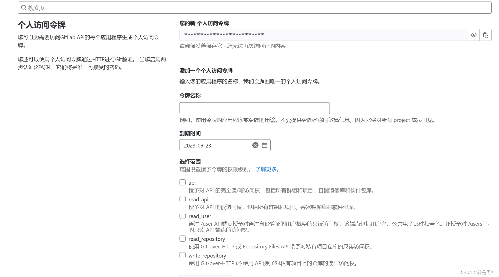Click the 个人访问令牌 page heading

42,25
